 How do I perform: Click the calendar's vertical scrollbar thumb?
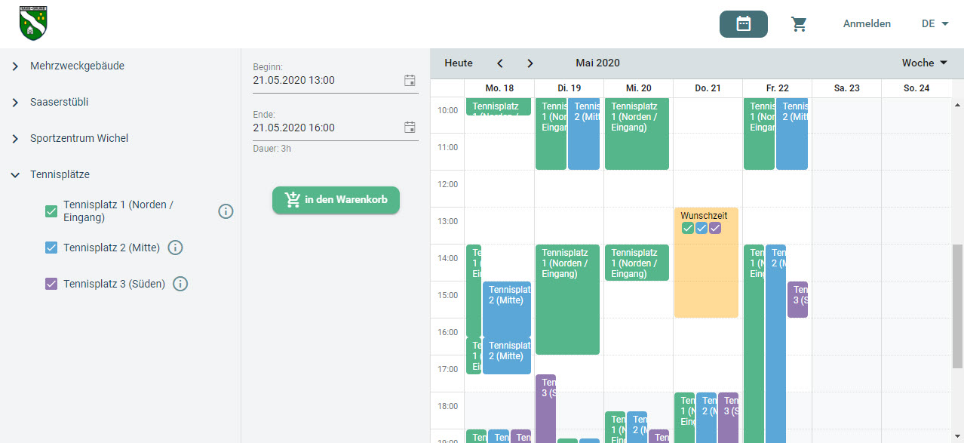[957, 306]
